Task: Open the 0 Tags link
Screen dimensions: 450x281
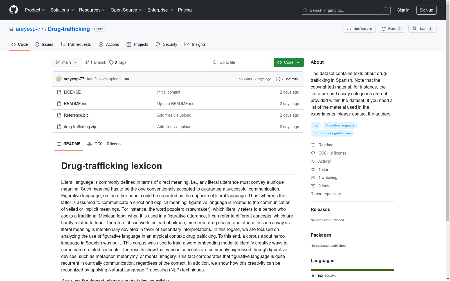Action: pyautogui.click(x=118, y=62)
